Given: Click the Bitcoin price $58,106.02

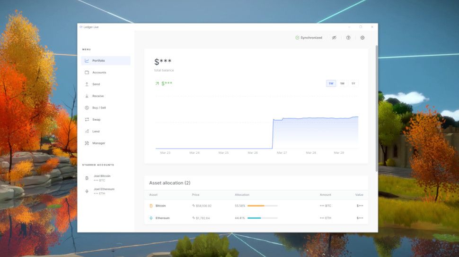Looking at the screenshot, I should point(203,206).
